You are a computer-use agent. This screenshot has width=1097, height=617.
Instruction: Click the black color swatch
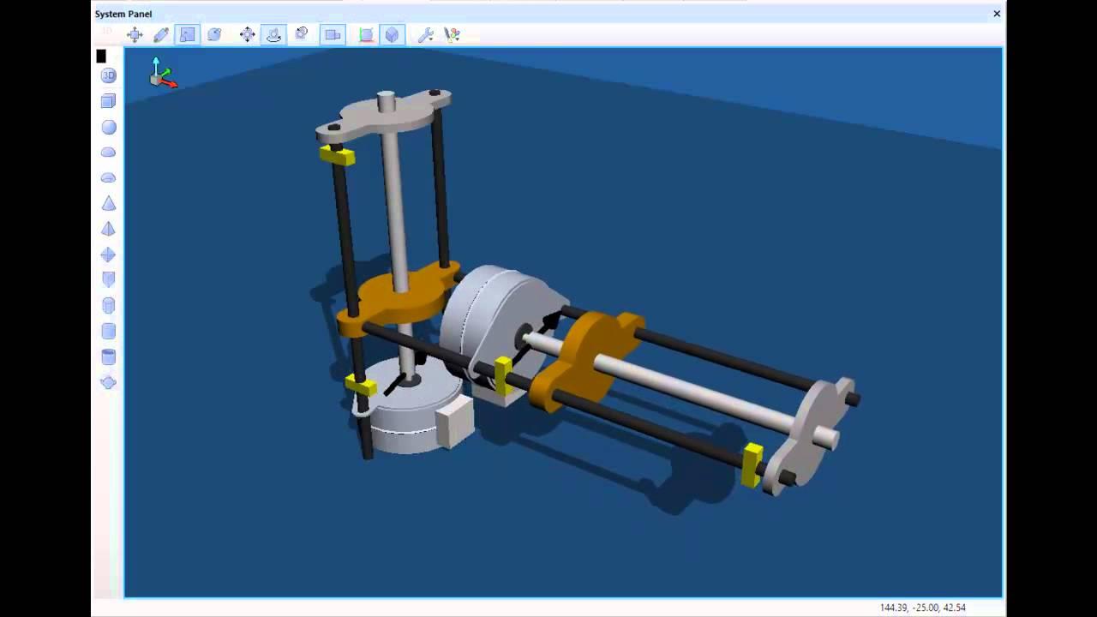click(x=101, y=56)
